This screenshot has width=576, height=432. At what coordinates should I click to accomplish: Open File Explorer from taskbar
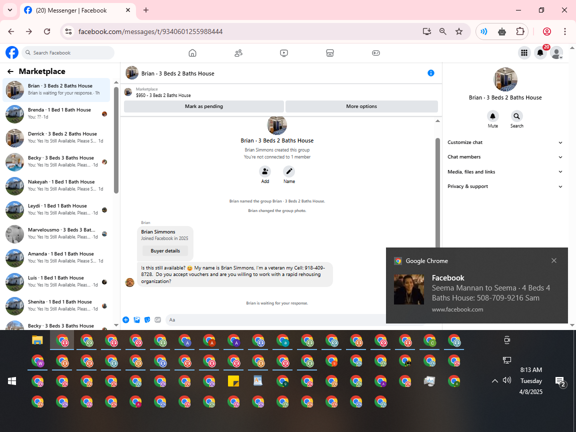37,340
